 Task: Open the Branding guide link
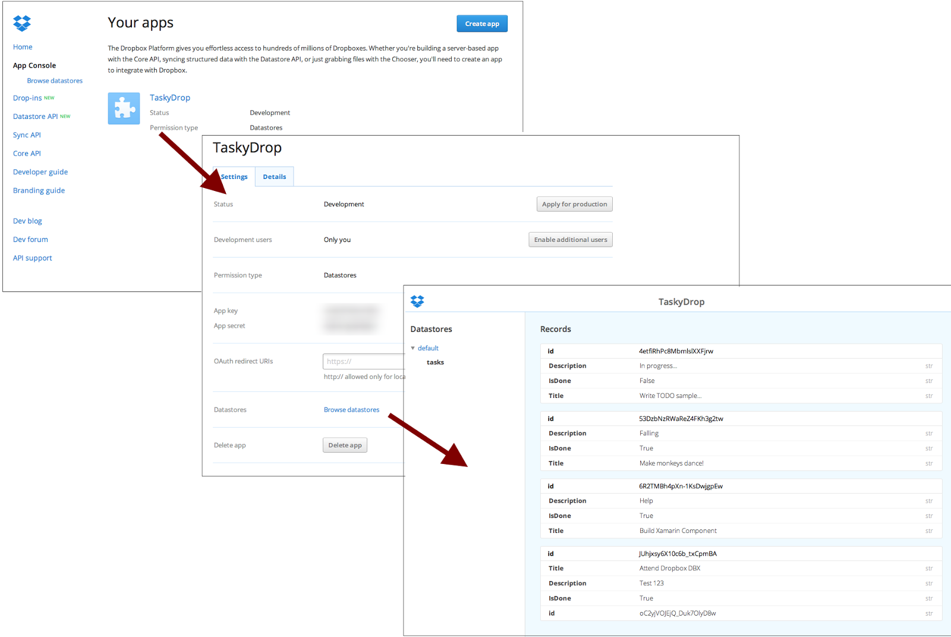[39, 190]
